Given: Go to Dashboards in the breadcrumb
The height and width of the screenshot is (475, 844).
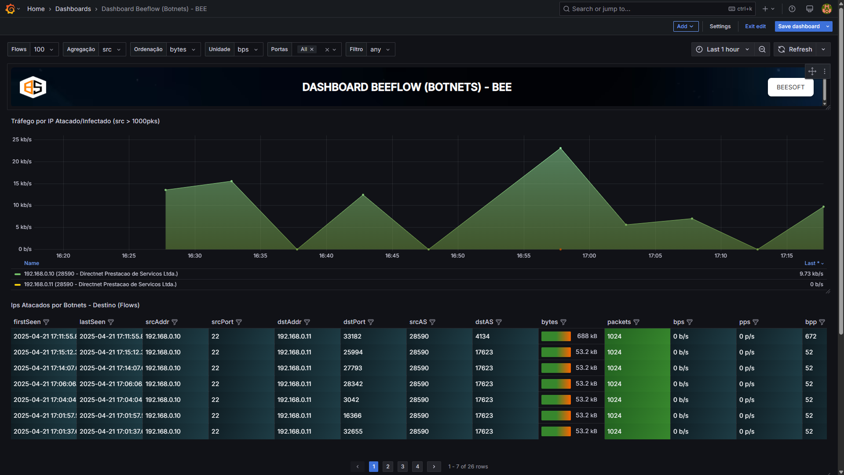Looking at the screenshot, I should 73,9.
